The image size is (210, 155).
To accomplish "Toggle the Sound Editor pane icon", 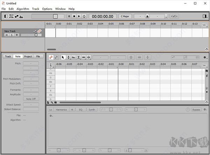I will (x=21, y=16).
